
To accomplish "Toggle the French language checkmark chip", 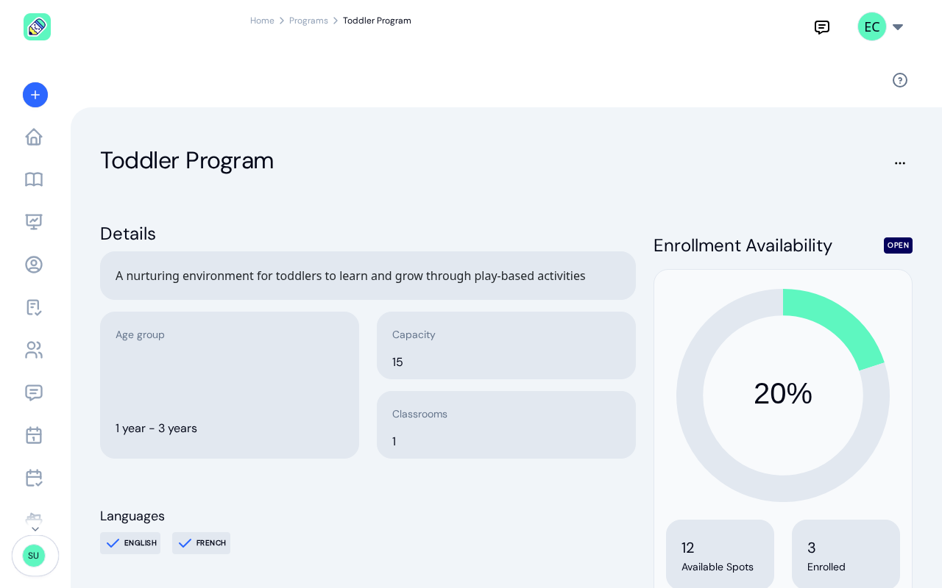I will point(202,543).
